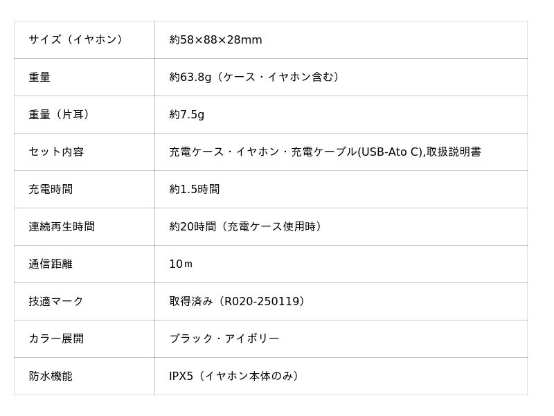Image resolution: width=554 pixels, height=416 pixels.
Task: Select the ブラック・アイボリー color value
Action: click(224, 339)
